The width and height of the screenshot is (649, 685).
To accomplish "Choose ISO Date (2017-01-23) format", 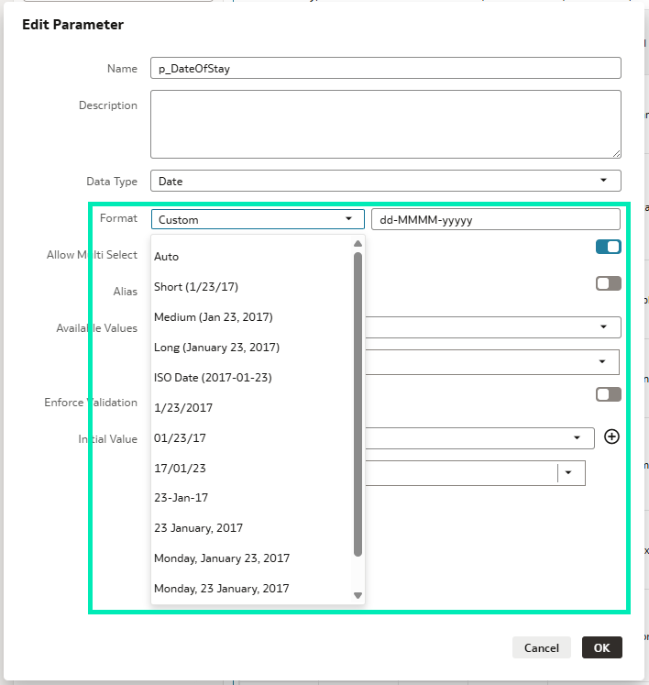I will point(213,377).
